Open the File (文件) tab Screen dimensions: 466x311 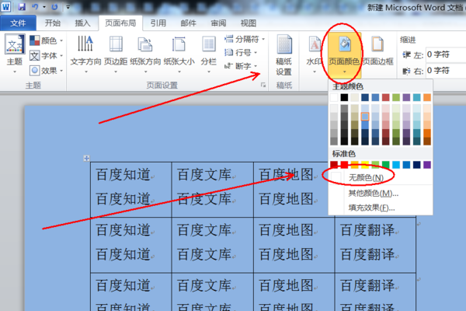point(18,23)
